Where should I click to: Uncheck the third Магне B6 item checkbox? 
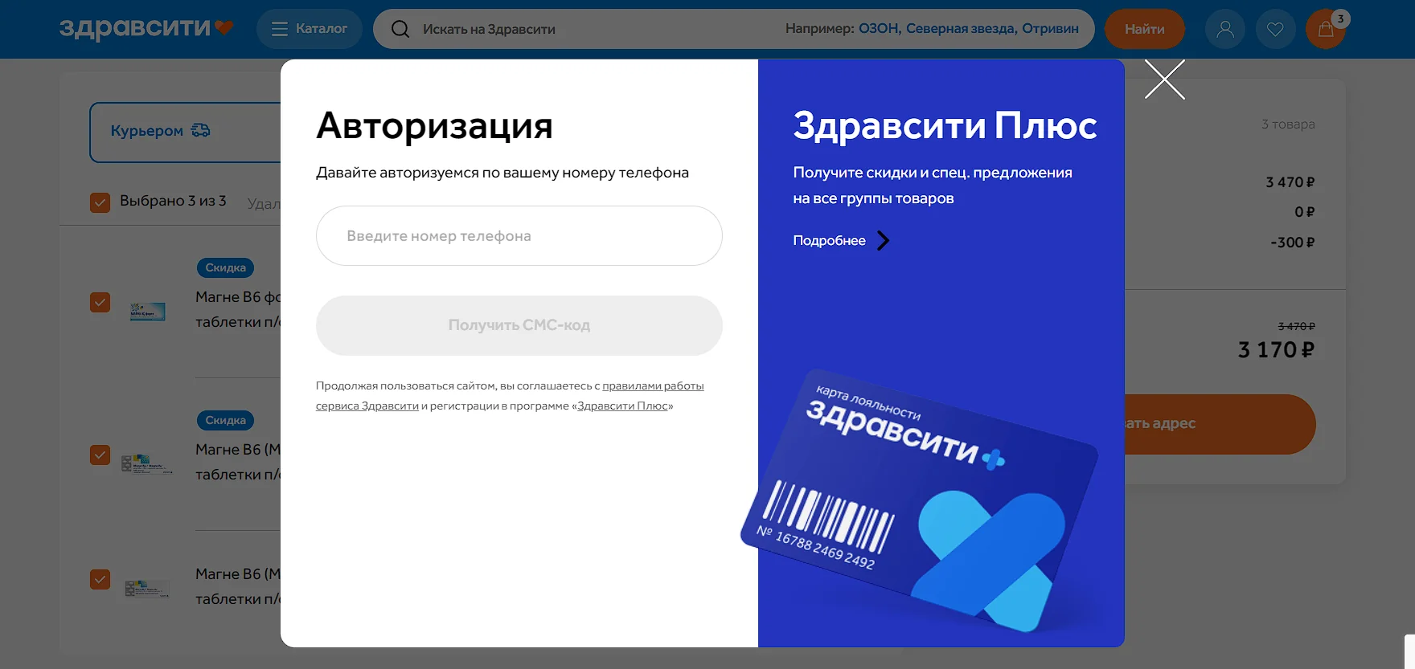100,579
